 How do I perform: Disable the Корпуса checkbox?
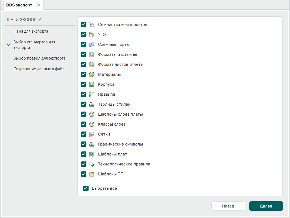(x=84, y=84)
